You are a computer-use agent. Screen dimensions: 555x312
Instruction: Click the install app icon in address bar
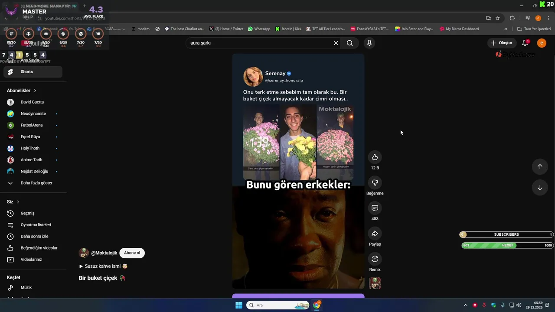[488, 18]
